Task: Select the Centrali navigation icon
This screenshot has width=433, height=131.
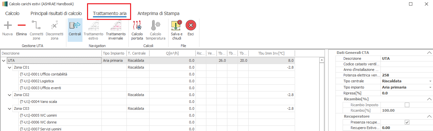Action: [75, 25]
